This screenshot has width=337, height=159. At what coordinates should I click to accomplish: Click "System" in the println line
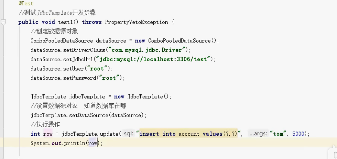point(40,143)
